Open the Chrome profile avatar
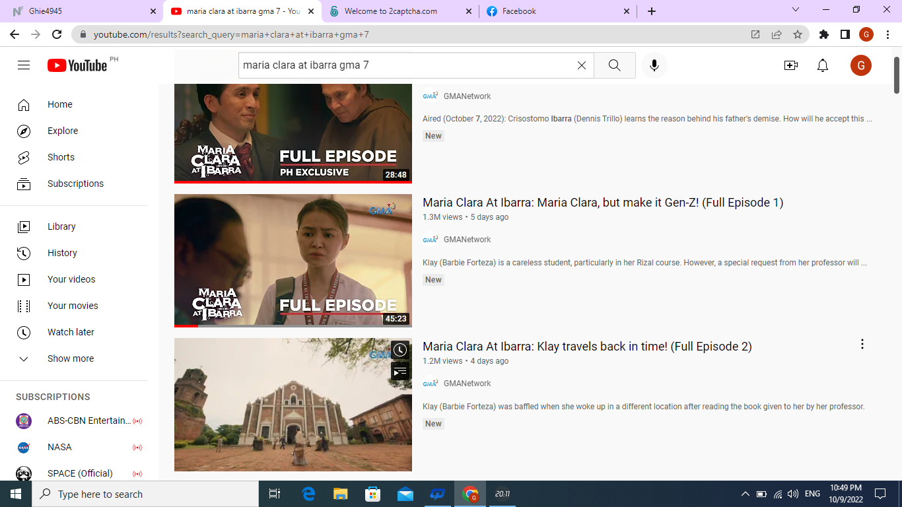 click(x=866, y=34)
